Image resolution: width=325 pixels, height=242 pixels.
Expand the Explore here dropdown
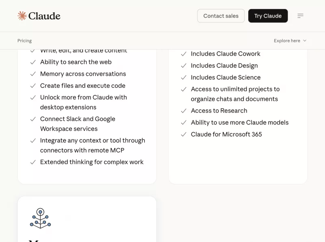coord(290,41)
